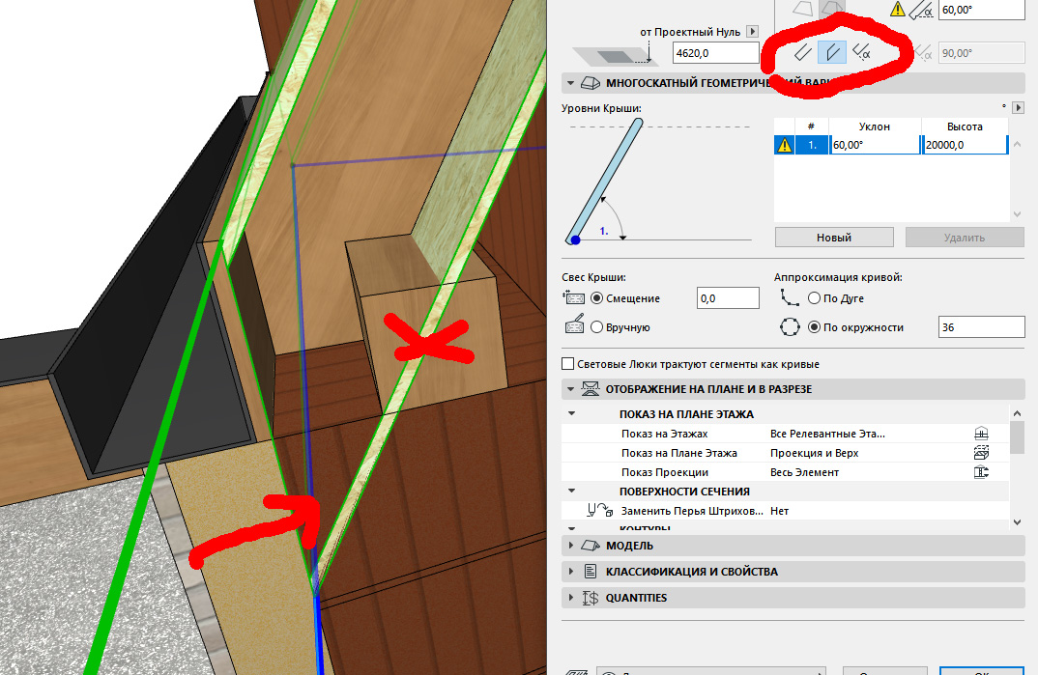Select the custom roof edge angle icon

[x=861, y=52]
